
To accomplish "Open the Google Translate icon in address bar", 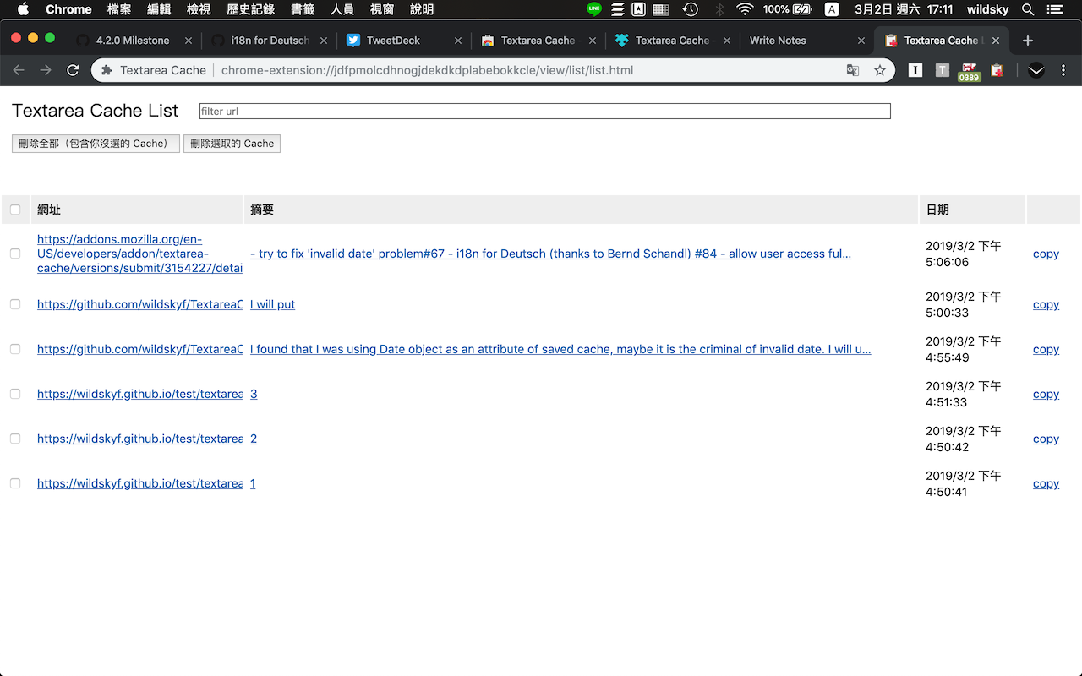I will point(853,70).
